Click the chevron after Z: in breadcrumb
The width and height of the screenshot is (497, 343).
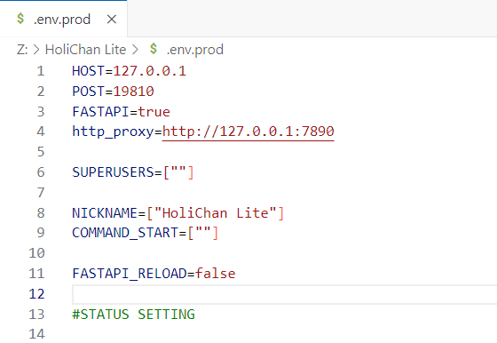tap(36, 50)
